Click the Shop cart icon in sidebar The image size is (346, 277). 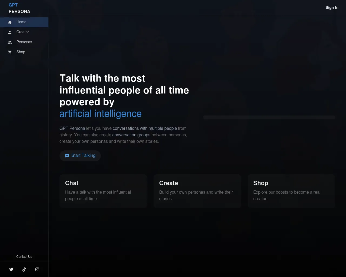click(10, 52)
